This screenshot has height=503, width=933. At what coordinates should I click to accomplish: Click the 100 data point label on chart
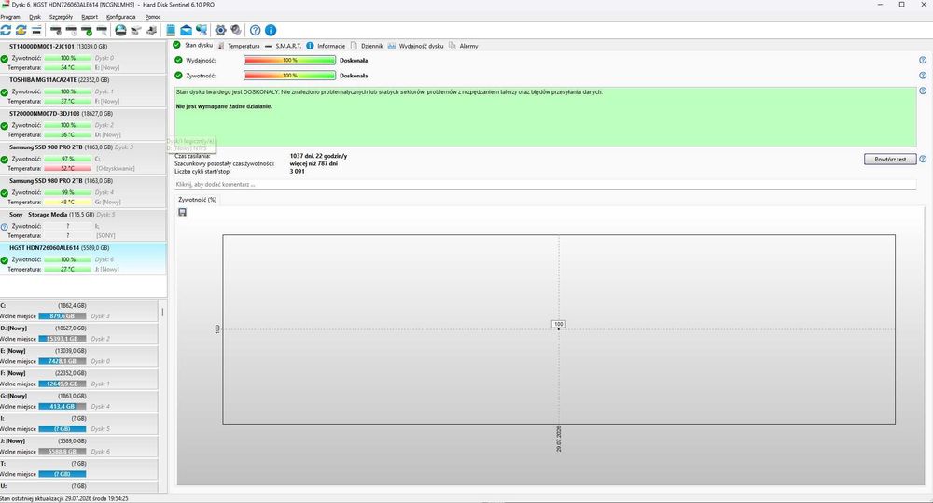[558, 324]
